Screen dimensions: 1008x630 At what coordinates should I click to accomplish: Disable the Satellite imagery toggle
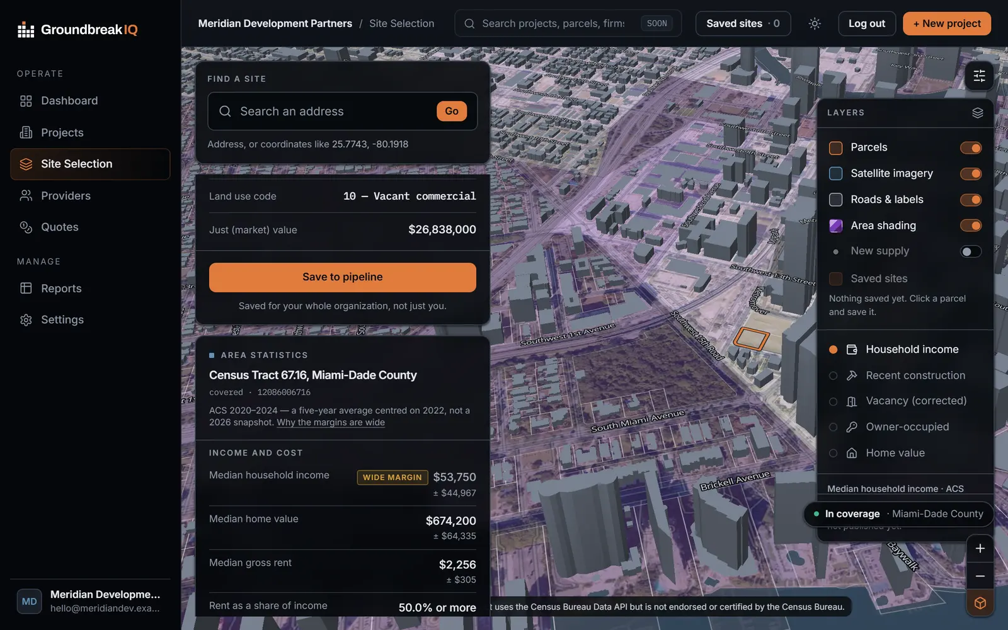click(970, 174)
